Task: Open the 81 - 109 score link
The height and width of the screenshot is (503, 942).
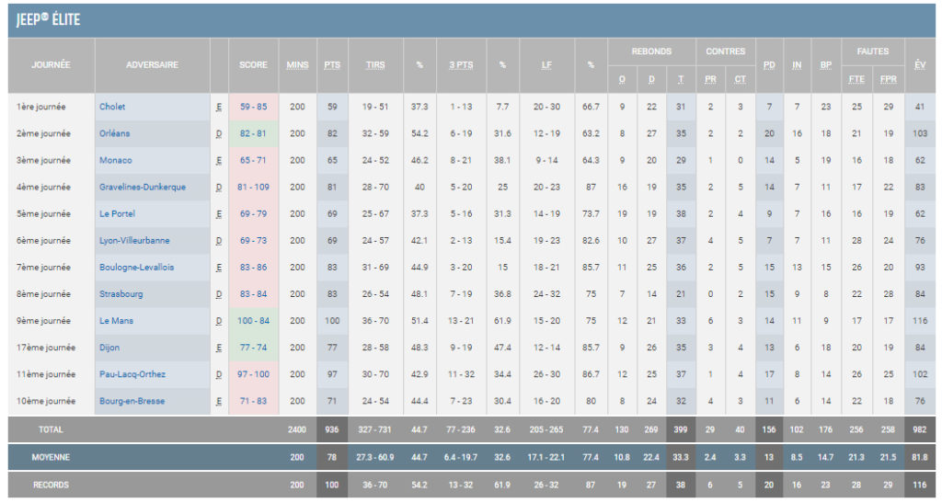Action: pos(254,188)
